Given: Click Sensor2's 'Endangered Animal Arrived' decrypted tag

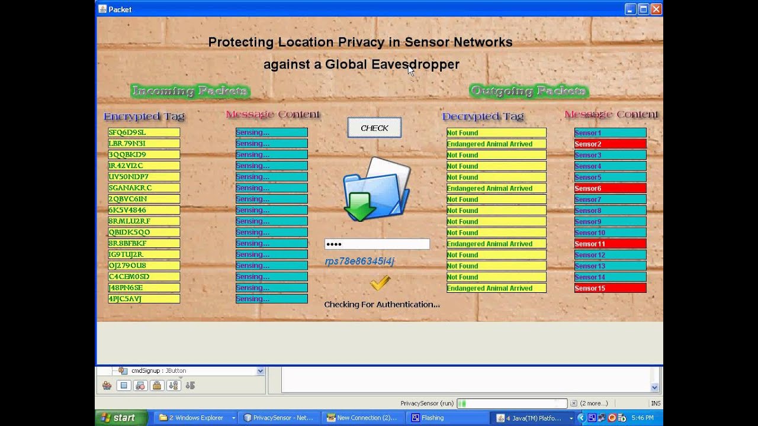Looking at the screenshot, I should [496, 144].
